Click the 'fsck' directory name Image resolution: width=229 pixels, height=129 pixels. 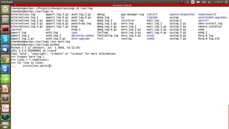coord(100,39)
